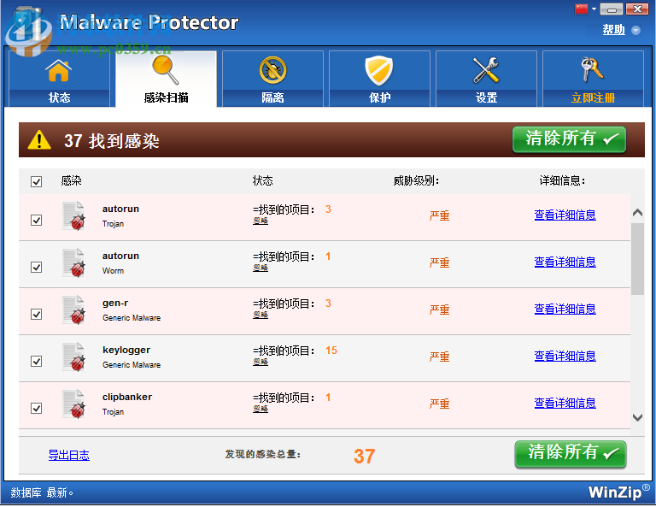Click the autorun Worm malware file icon
The height and width of the screenshot is (507, 656).
click(x=73, y=263)
